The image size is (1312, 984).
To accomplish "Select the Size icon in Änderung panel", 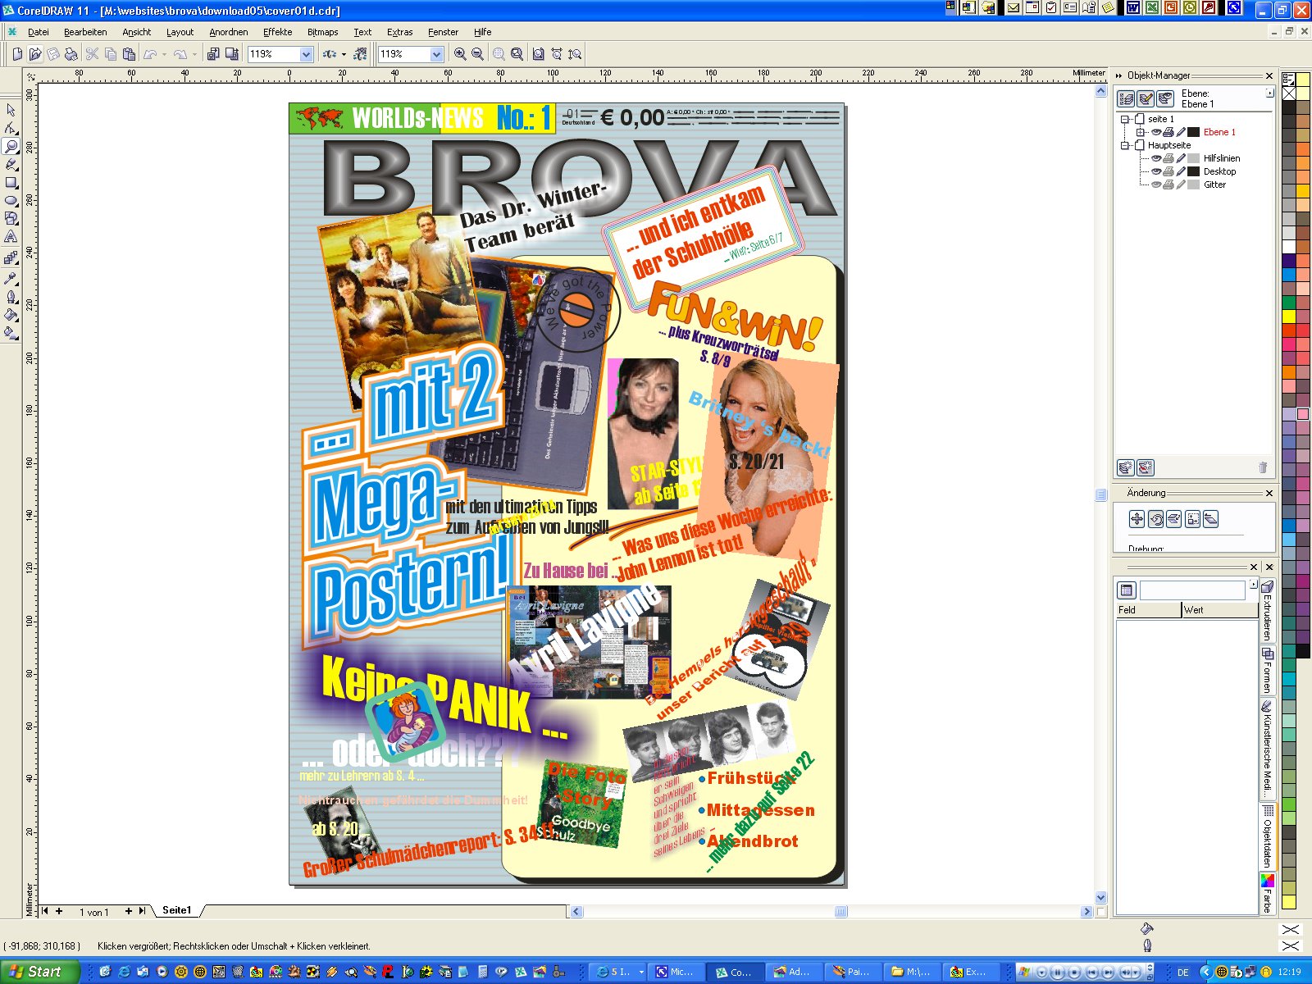I will [x=1192, y=518].
